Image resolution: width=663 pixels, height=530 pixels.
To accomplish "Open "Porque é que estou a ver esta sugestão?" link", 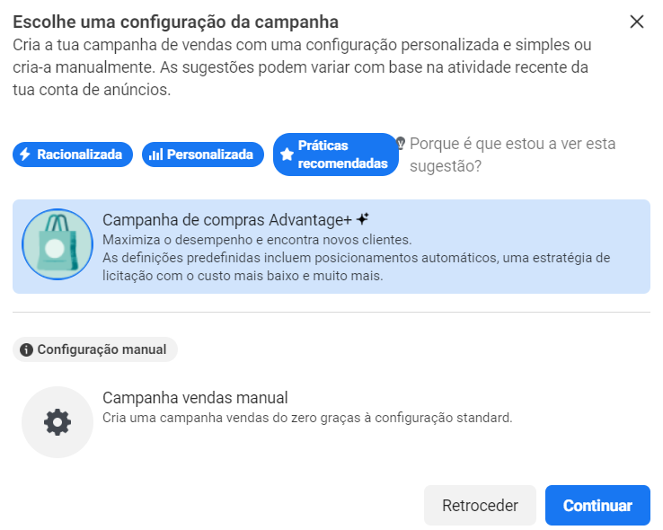I will coord(512,155).
